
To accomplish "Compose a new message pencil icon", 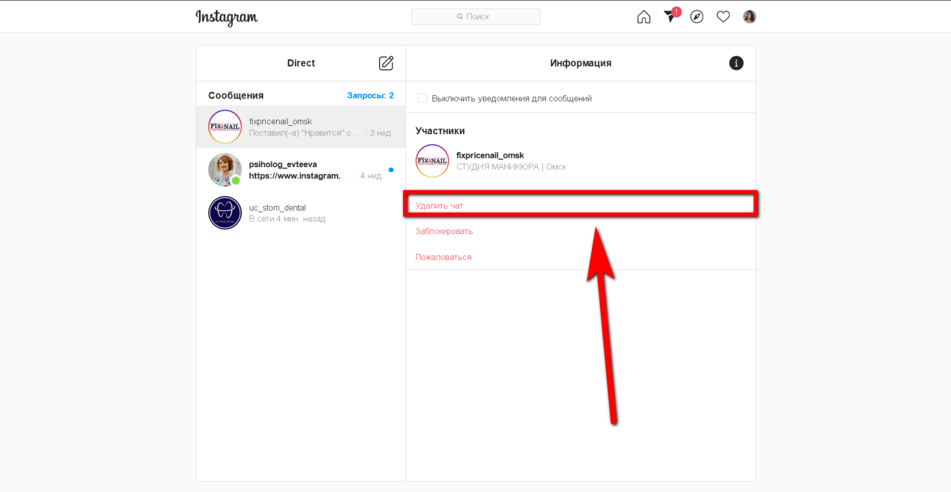I will tap(386, 63).
